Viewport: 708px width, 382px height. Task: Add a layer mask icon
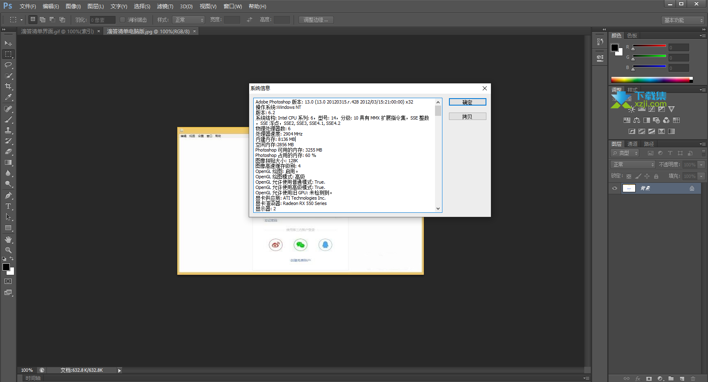point(649,378)
